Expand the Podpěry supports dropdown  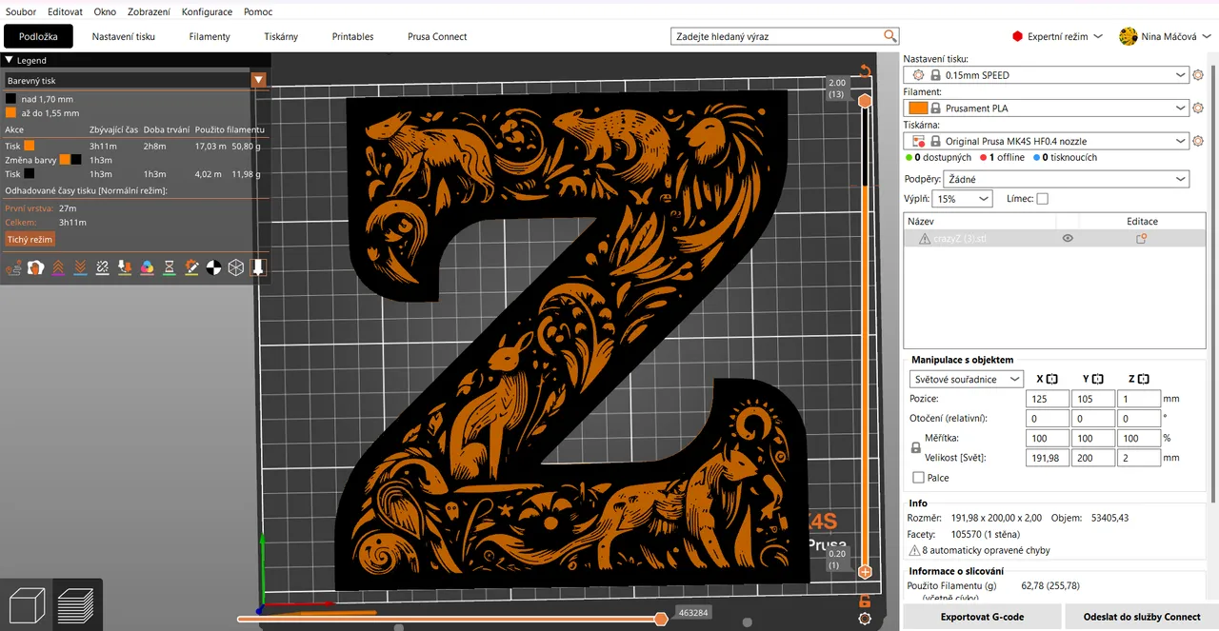[1181, 179]
